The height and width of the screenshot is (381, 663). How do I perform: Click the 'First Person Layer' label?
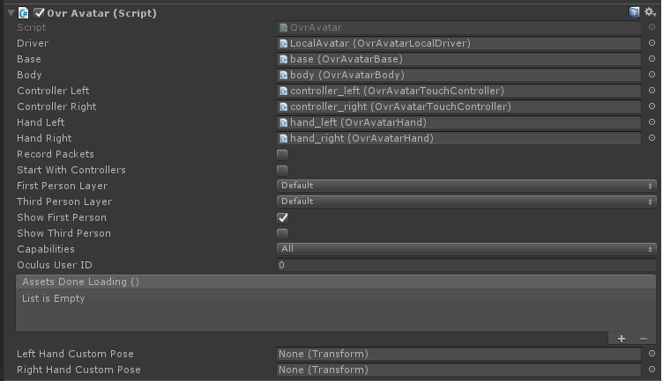point(62,186)
